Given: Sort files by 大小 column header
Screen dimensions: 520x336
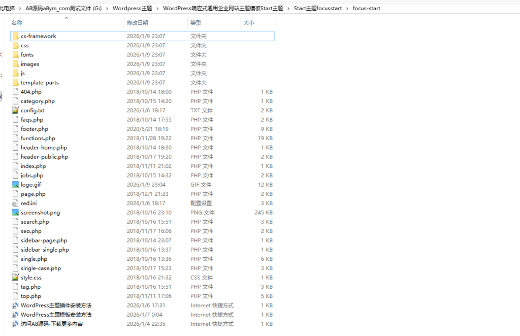Looking at the screenshot, I should [249, 23].
